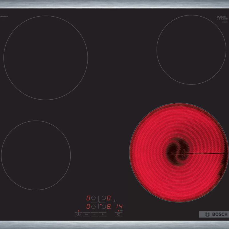Click the front-left cooking zone
Viewport: 229px width, 229px height.
coord(36,155)
